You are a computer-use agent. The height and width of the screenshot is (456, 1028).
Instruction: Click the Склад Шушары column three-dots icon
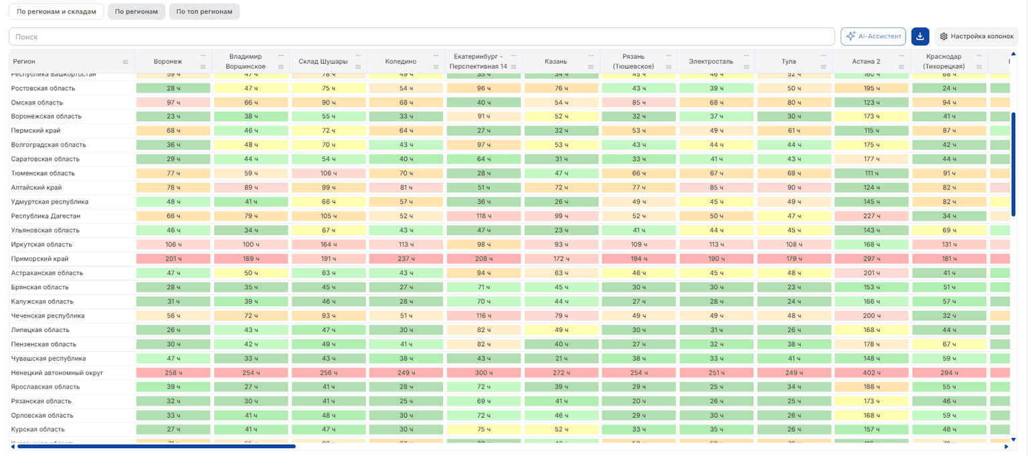pyautogui.click(x=358, y=56)
